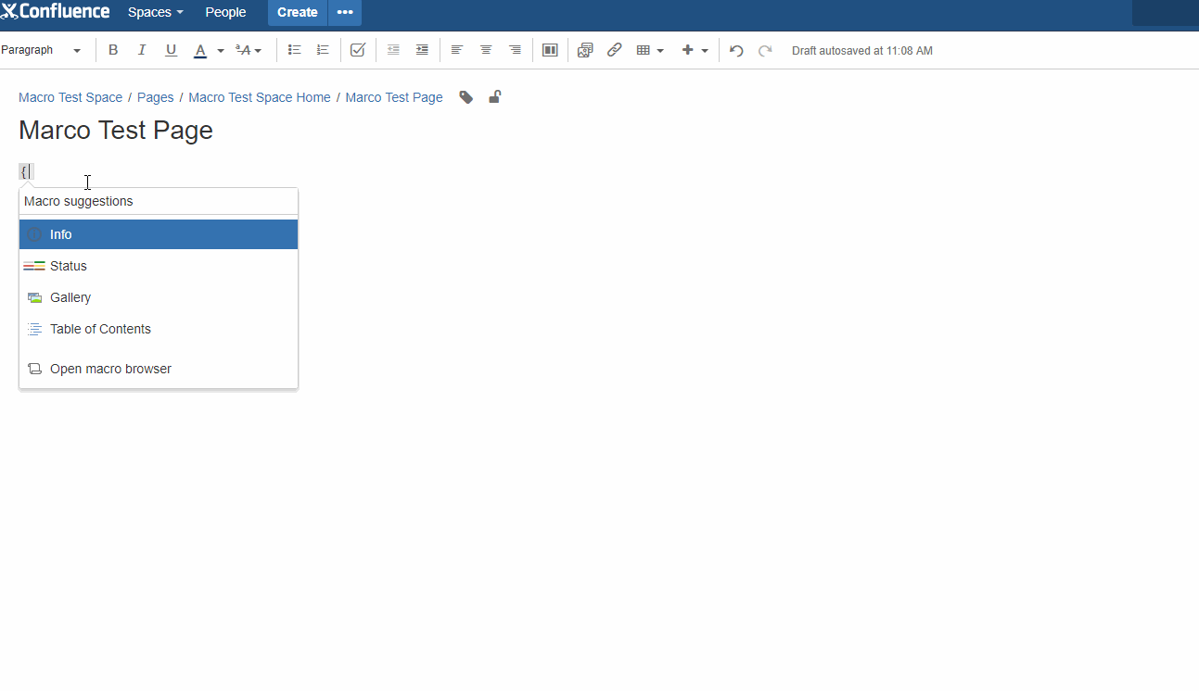Select the Status macro suggestion
Screen dimensions: 1199x691
tap(159, 266)
